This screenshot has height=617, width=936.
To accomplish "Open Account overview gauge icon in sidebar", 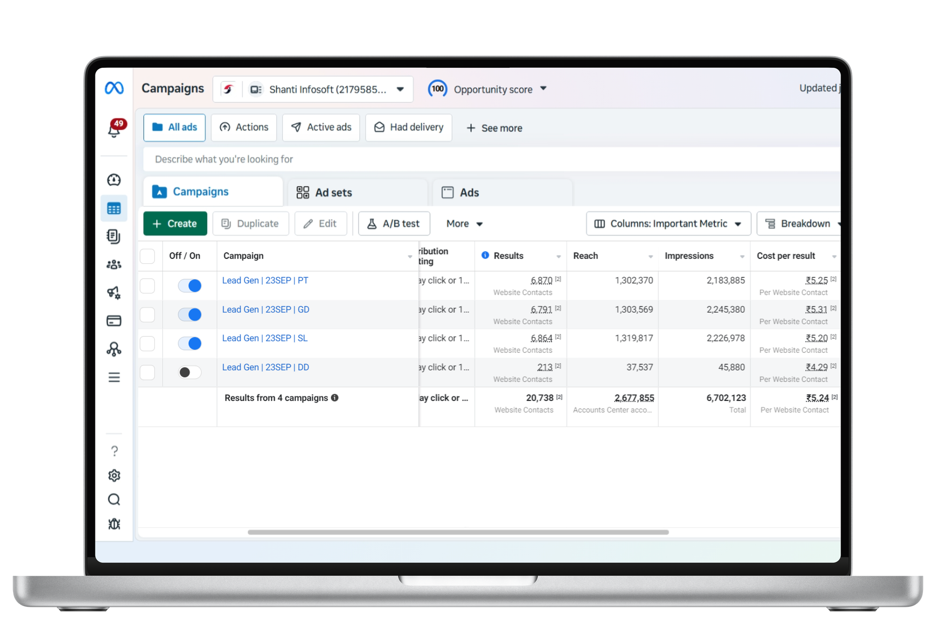I will (114, 180).
